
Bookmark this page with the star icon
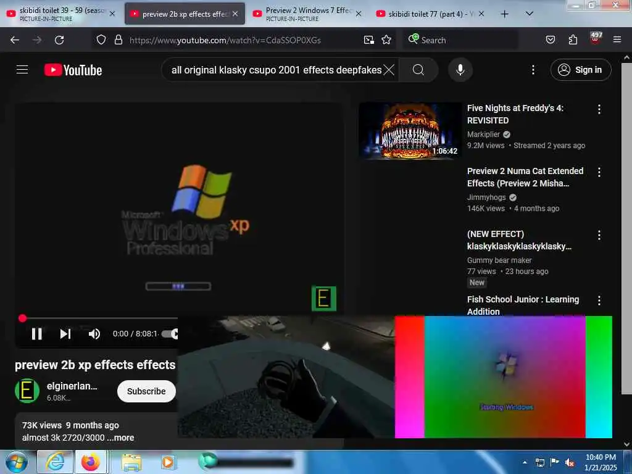pyautogui.click(x=386, y=39)
